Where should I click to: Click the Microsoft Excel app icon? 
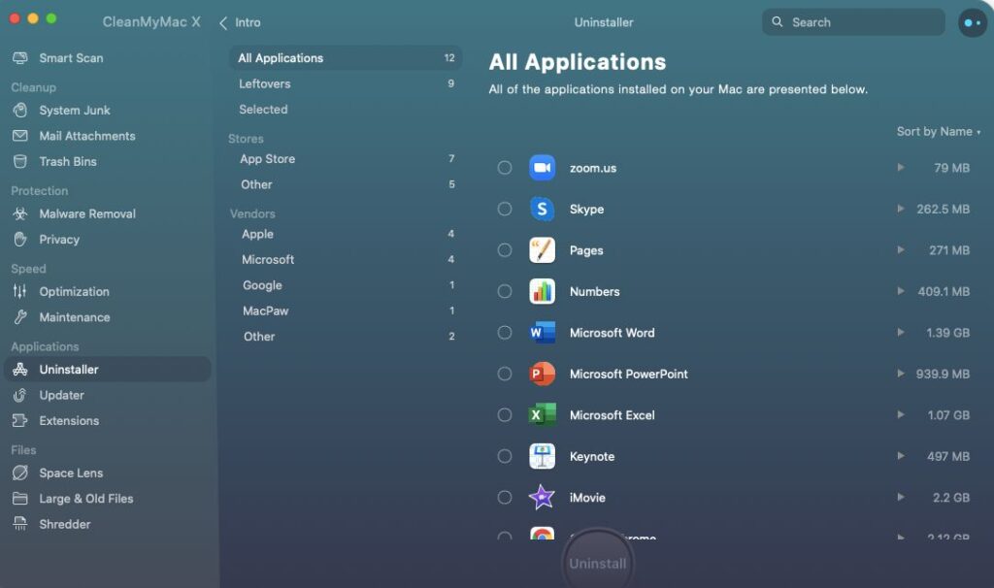pyautogui.click(x=542, y=414)
